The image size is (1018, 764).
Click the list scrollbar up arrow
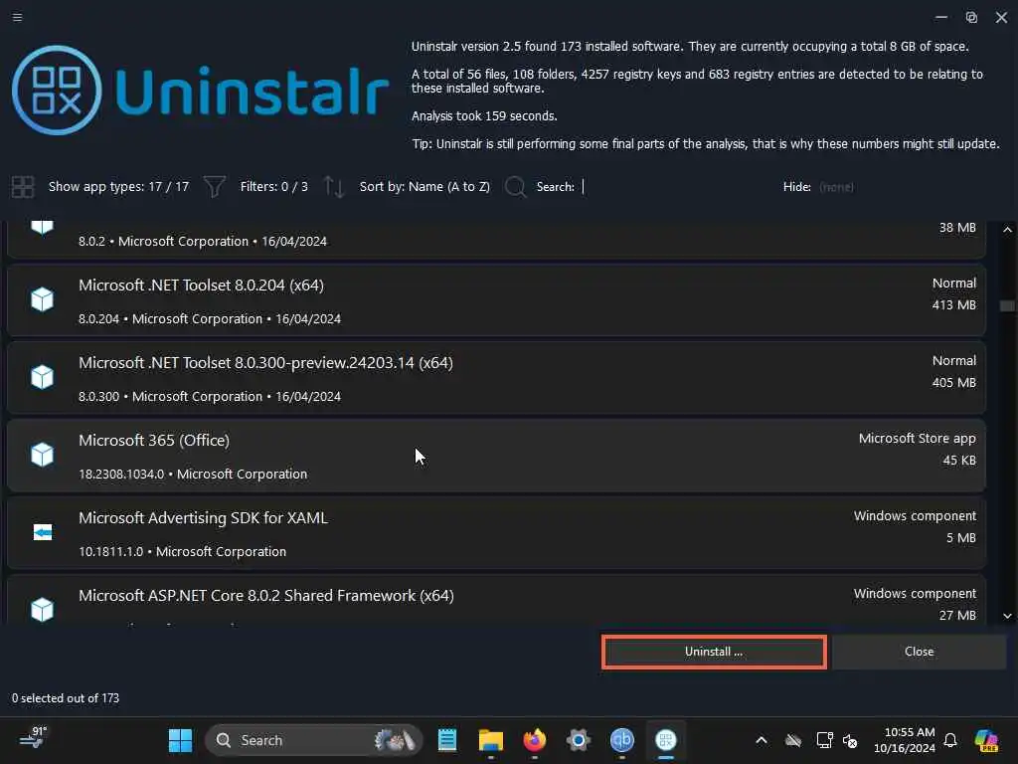click(1008, 230)
